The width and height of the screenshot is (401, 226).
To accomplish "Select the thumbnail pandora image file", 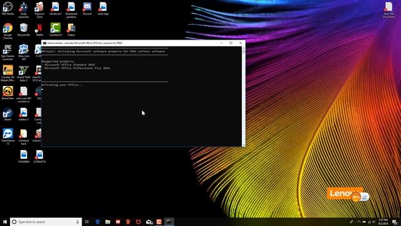I will (71, 10).
